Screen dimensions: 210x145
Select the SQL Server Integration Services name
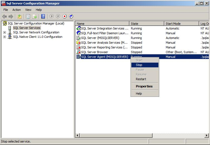[x=105, y=28]
